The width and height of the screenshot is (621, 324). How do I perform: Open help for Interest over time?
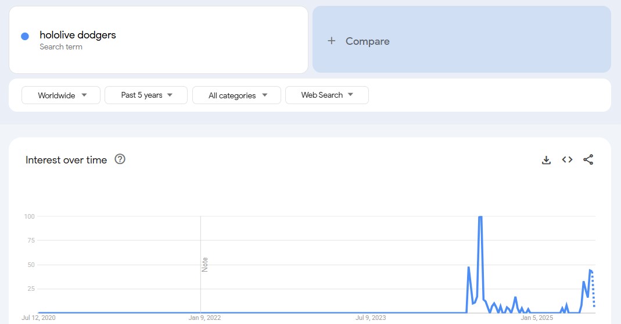(120, 159)
